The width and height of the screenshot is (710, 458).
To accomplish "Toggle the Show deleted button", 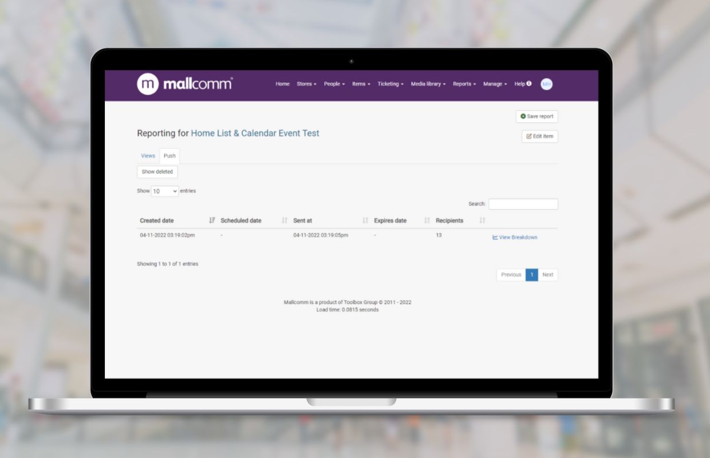I will tap(157, 172).
